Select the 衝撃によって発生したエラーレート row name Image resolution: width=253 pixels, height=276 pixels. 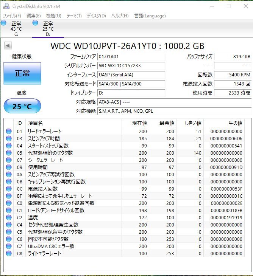tap(60, 196)
